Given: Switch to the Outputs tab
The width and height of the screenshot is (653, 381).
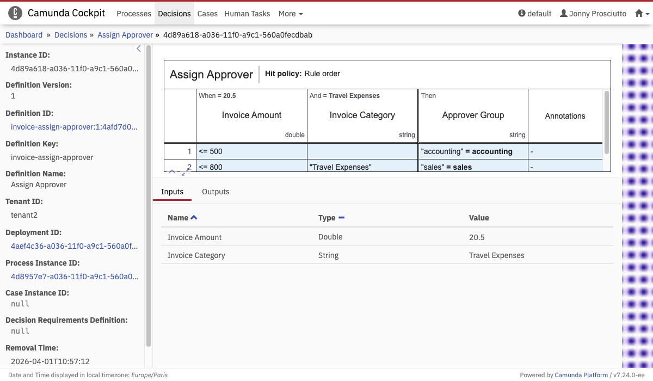Looking at the screenshot, I should 215,192.
